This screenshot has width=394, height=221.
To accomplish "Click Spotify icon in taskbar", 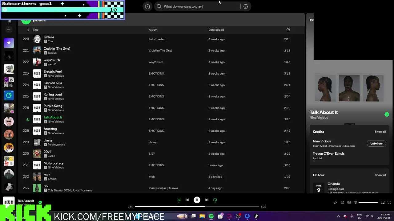I will 211,216.
